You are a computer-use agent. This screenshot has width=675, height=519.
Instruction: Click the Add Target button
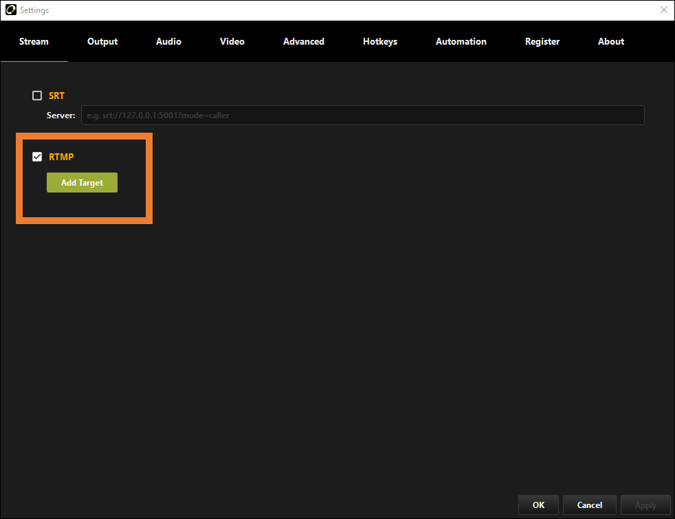(x=82, y=182)
